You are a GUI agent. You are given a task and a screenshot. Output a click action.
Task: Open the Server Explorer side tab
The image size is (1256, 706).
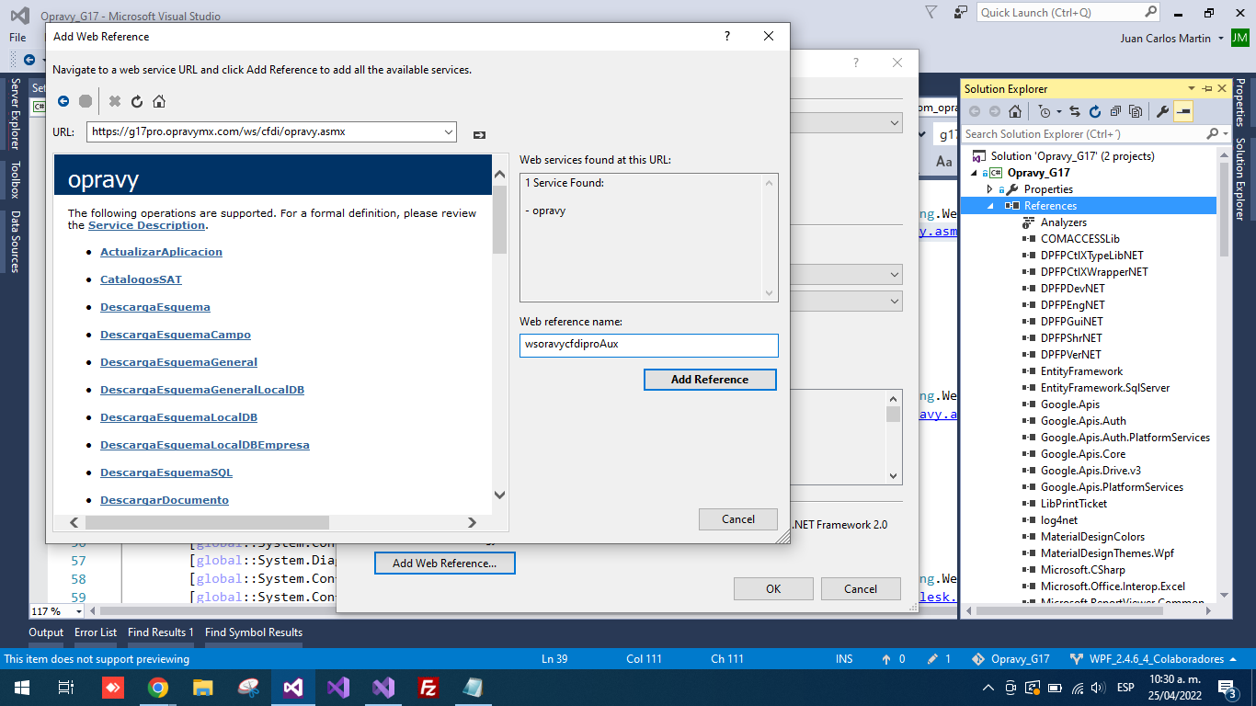(16, 114)
